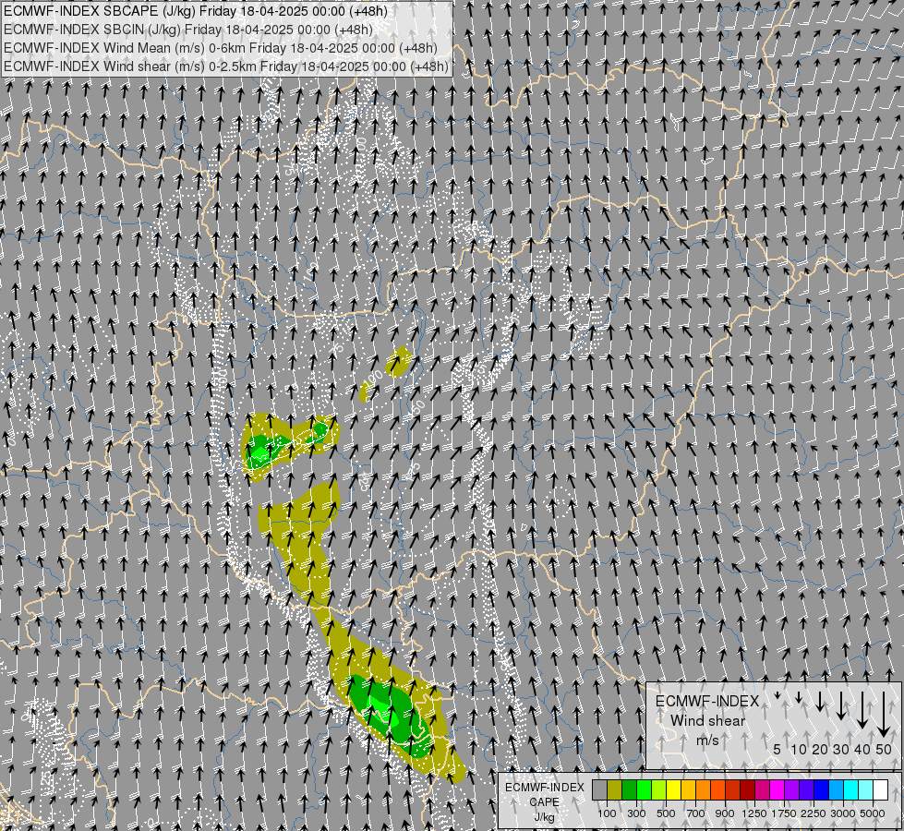This screenshot has height=831, width=904.
Task: Pick the lime yellow-green legend swatch
Action: [659, 789]
